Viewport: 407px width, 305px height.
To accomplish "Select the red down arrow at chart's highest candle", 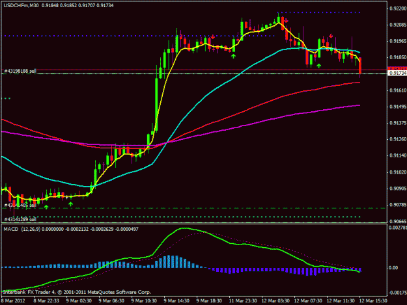I will [286, 20].
